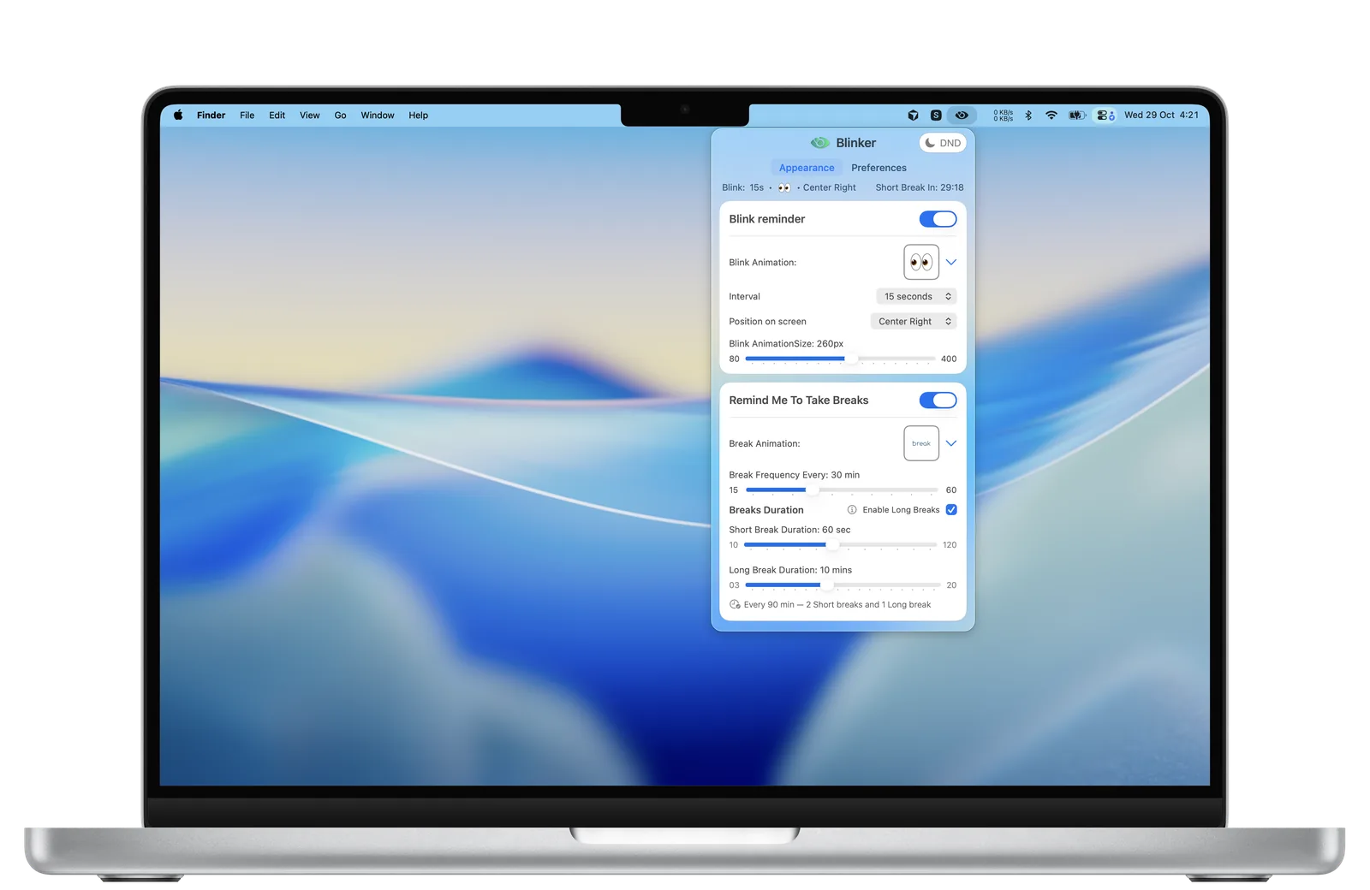Click the date and time clock
Screen dimensions: 1370x890
click(1161, 115)
